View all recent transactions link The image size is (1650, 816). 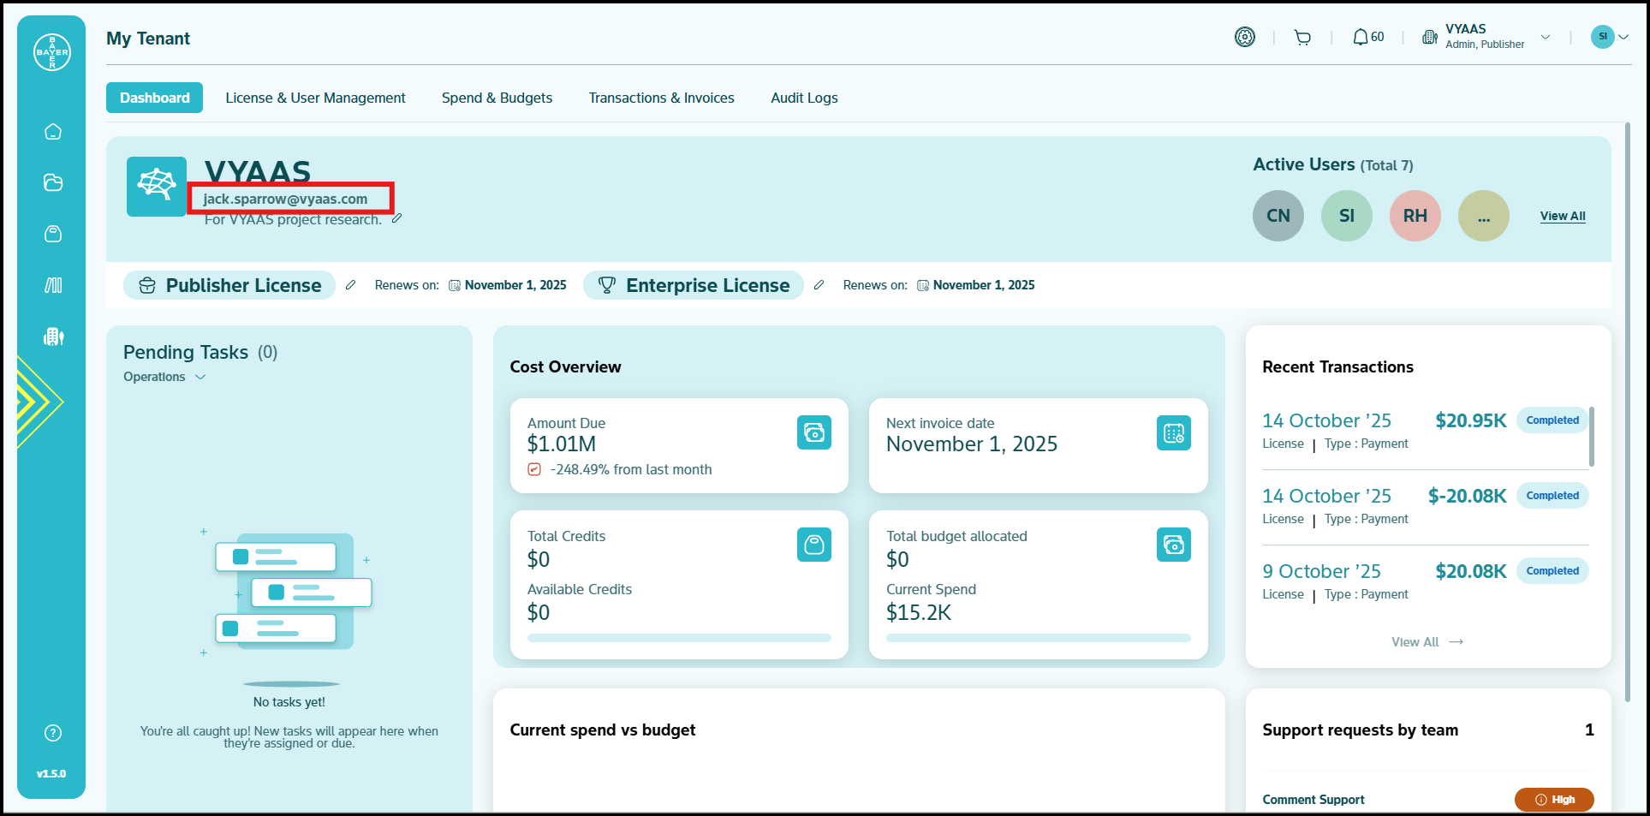point(1427,642)
